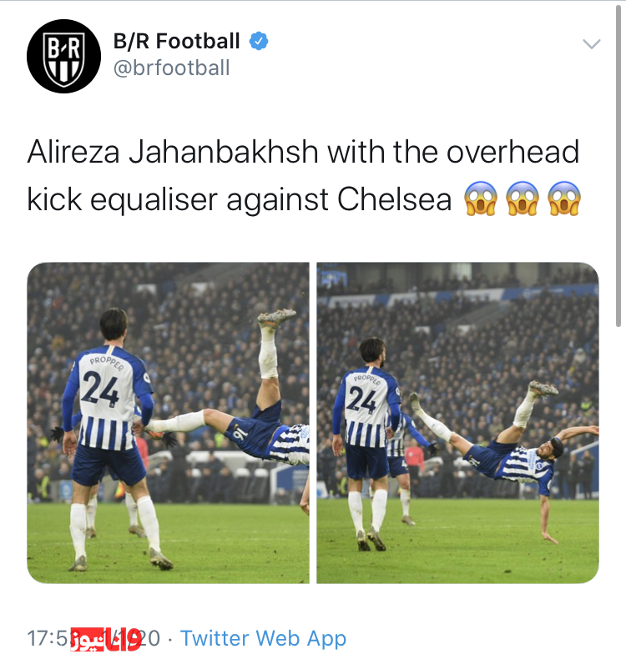Click the bicycle-kicking player in right photo
626x669 pixels.
(x=504, y=448)
